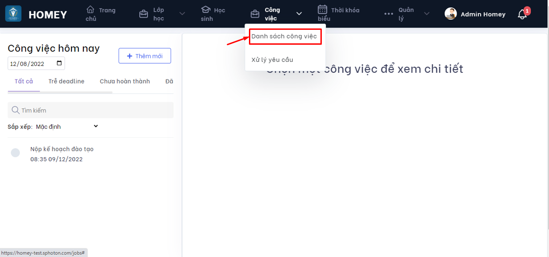Select Xử lý yêu cầu menu item

click(272, 60)
